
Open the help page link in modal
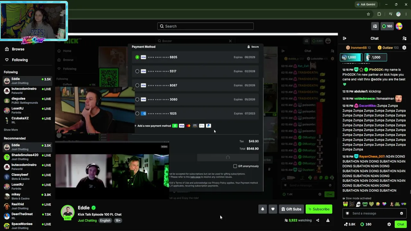tap(195, 177)
